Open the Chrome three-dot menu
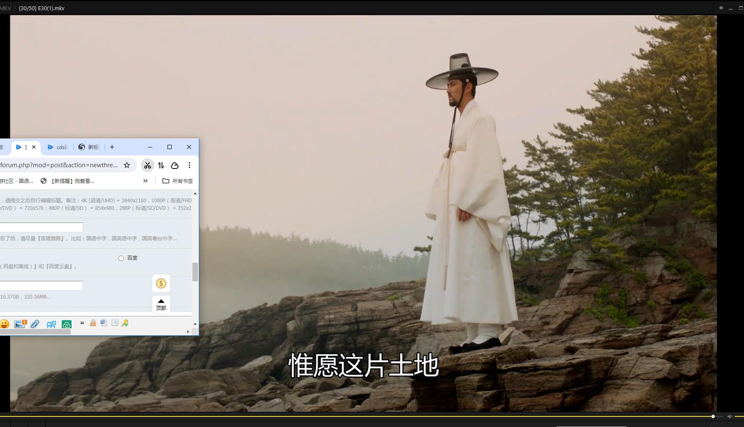 coord(189,166)
